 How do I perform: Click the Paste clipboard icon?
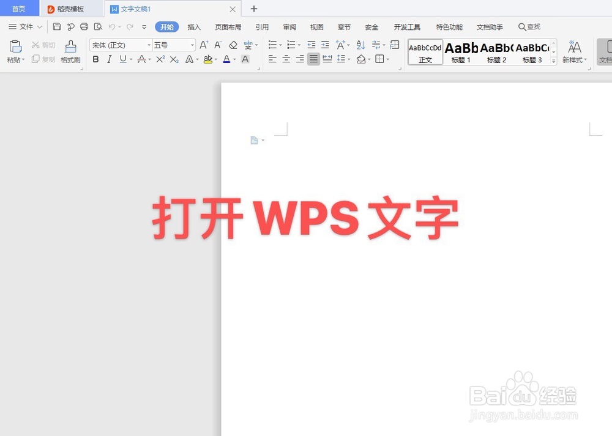click(x=16, y=46)
